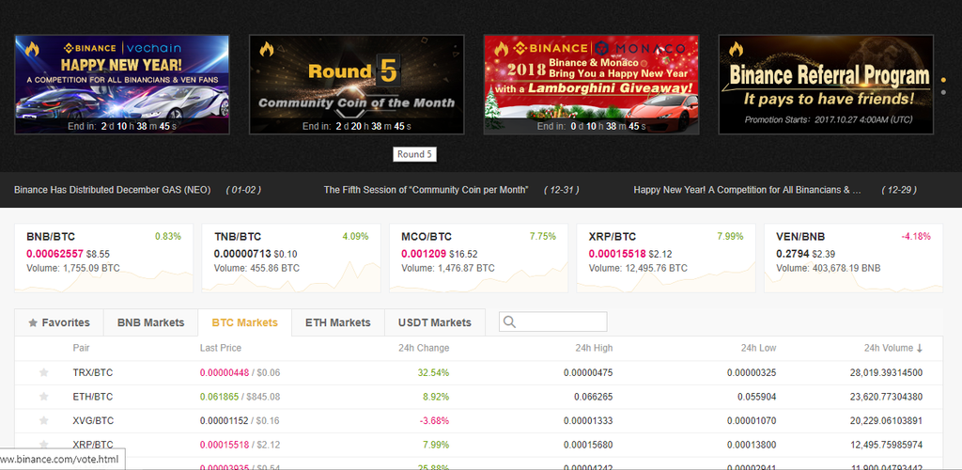
Task: Sort table by 24h Change column
Action: pos(424,348)
